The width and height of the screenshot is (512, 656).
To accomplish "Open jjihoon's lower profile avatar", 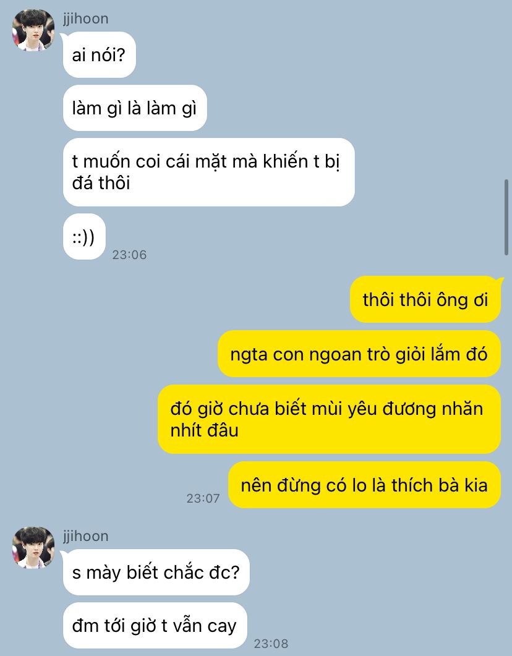I will (33, 548).
